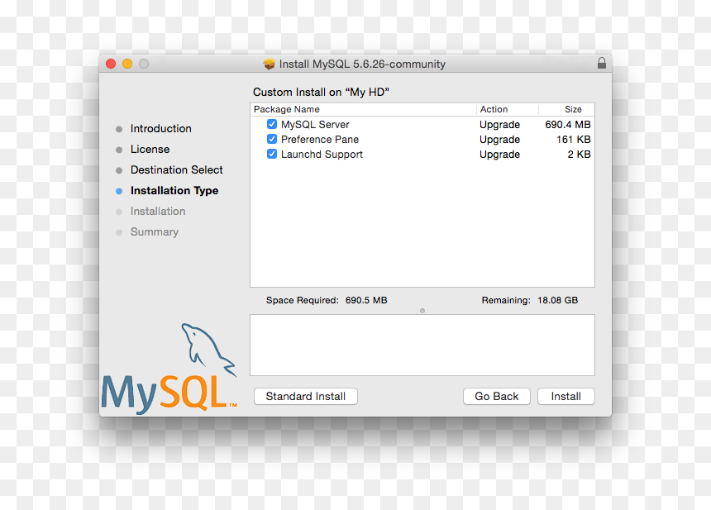This screenshot has width=711, height=510.
Task: Click the Custom Install on My HD heading
Action: pos(321,92)
